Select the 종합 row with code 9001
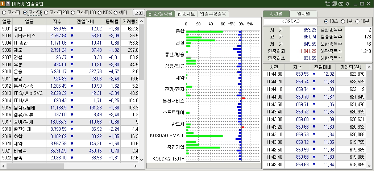This screenshot has height=171, width=374. (70, 29)
